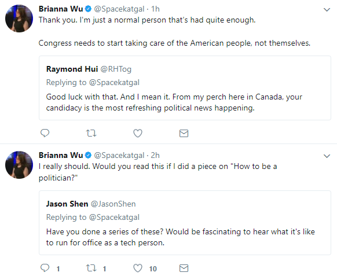The height and width of the screenshot is (276, 337).
Task: Open Jason Shen's profile from the quoted tweet
Action: (x=67, y=204)
